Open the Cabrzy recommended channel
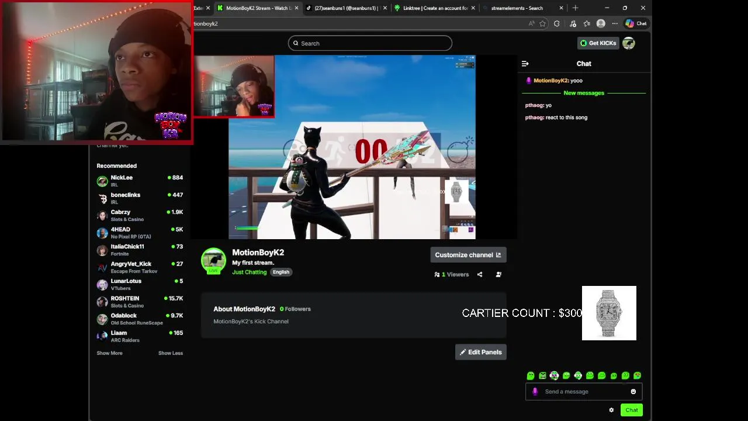 [x=140, y=215]
